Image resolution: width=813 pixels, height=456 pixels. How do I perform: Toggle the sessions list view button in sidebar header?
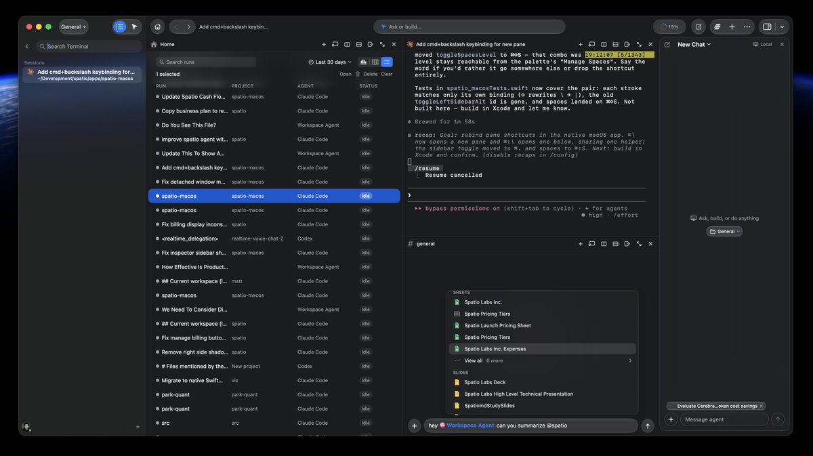pyautogui.click(x=120, y=27)
